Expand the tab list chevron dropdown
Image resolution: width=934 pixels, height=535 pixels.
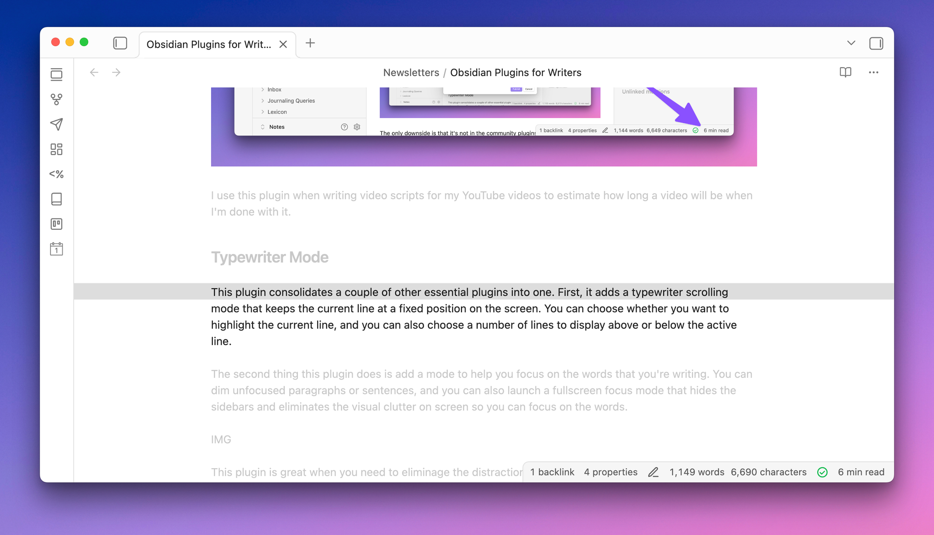851,43
